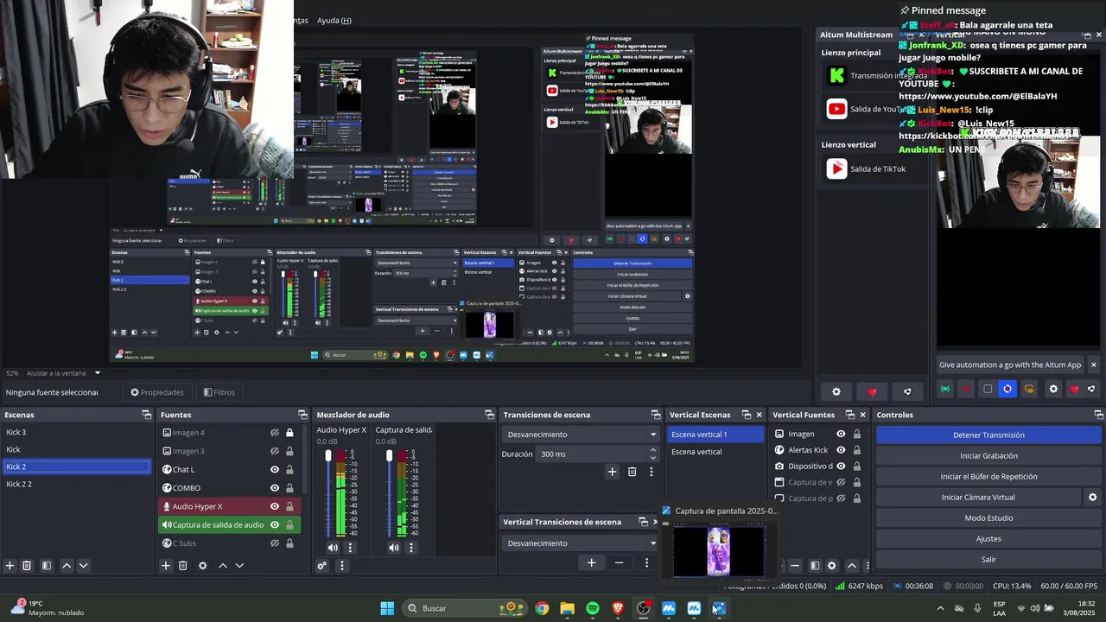Open Captura de salida mixer options menu
The height and width of the screenshot is (622, 1106).
[x=411, y=547]
